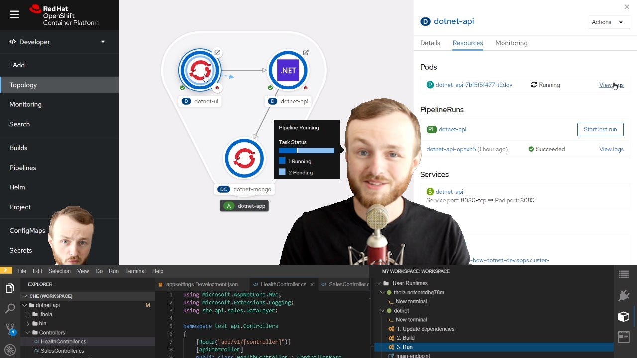637x358 pixels.
Task: Open the File menu
Action: coord(22,271)
